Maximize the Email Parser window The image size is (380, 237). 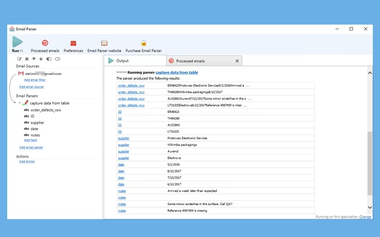pos(351,29)
